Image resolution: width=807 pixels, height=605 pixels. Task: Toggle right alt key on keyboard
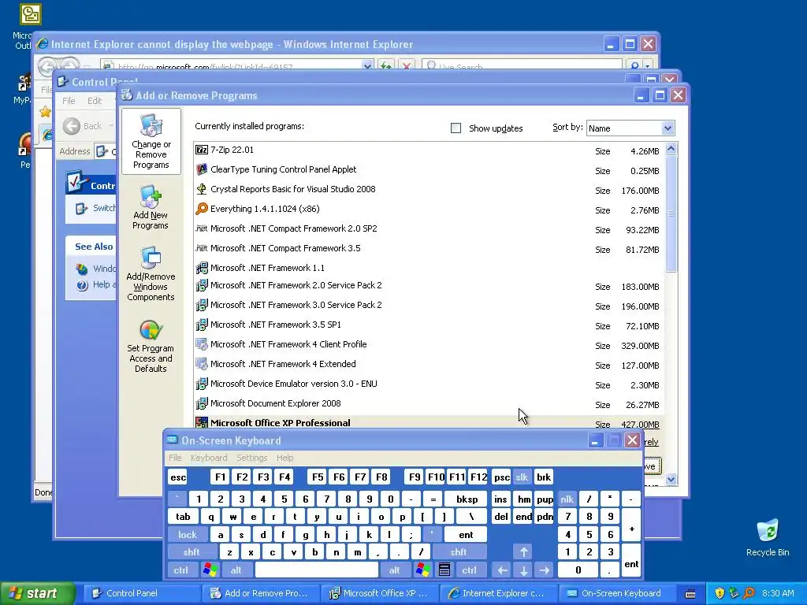394,570
